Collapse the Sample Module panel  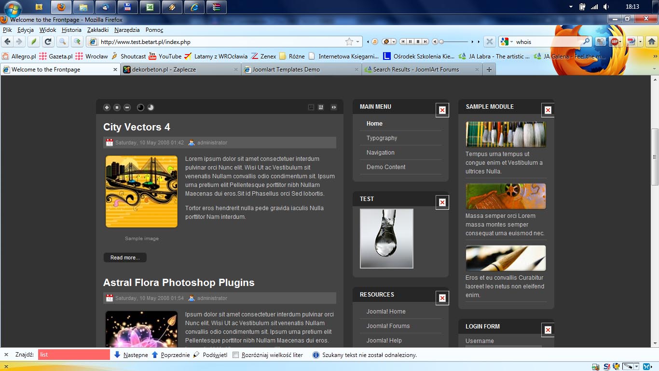tap(548, 111)
